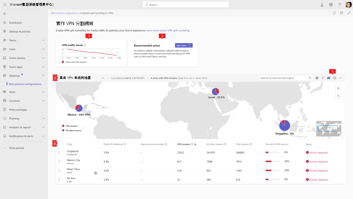This screenshot has width=353, height=199.
Task: Open the app launcher waffle icon
Action: tap(5, 4)
